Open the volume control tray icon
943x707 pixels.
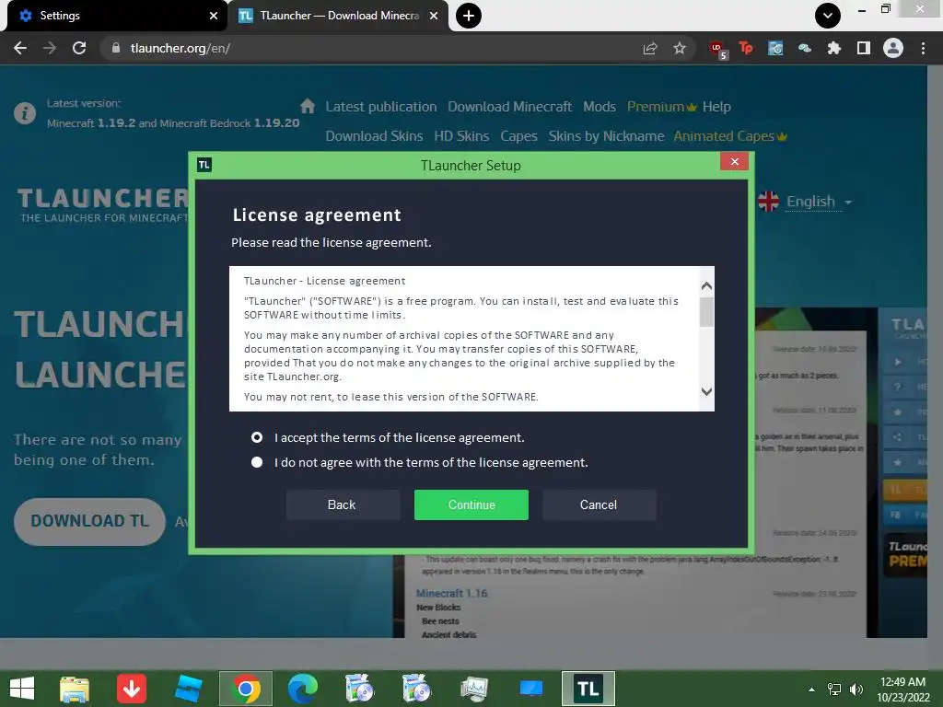click(856, 689)
